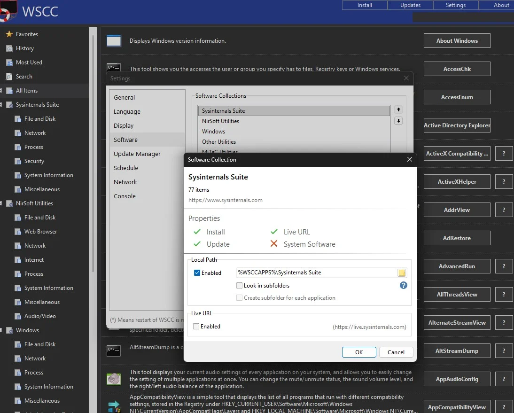Select NirSoft Utilities in Software Collections list
Viewport: 514px width, 413px height.
(294, 121)
